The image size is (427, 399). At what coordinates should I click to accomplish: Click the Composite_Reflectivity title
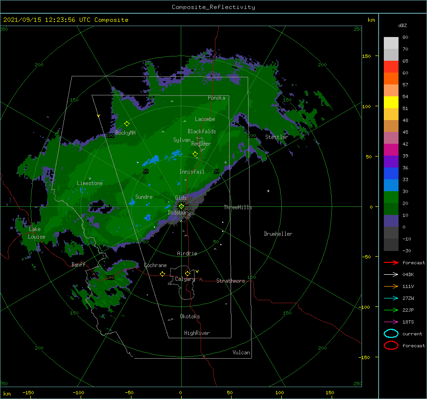click(x=213, y=7)
